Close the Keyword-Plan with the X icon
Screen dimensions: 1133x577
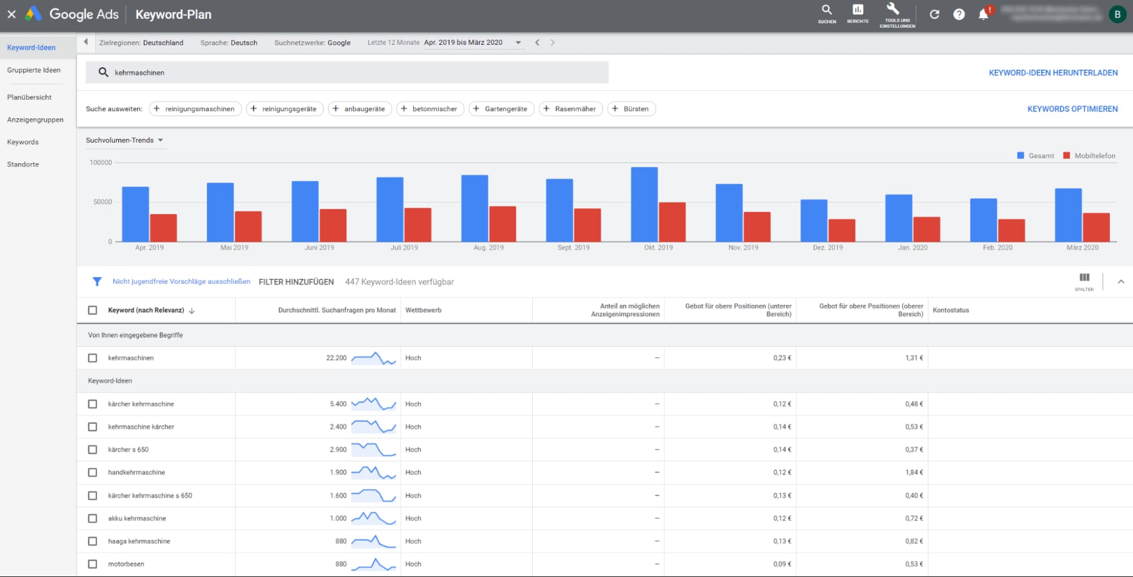click(x=11, y=14)
